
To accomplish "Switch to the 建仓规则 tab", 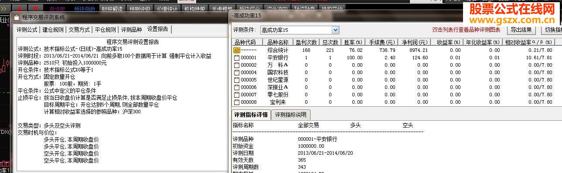I will pyautogui.click(x=53, y=30).
